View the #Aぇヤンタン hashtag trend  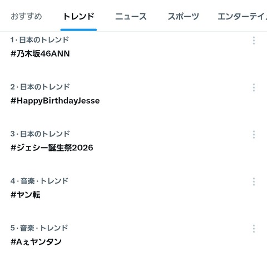[36, 242]
